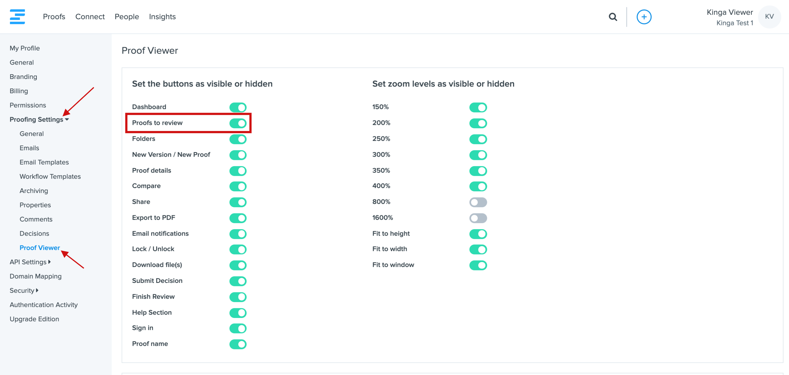Disable the Compare button toggle

(238, 186)
